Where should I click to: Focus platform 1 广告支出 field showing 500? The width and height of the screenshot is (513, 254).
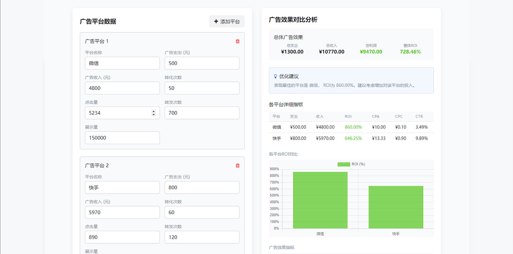point(202,63)
